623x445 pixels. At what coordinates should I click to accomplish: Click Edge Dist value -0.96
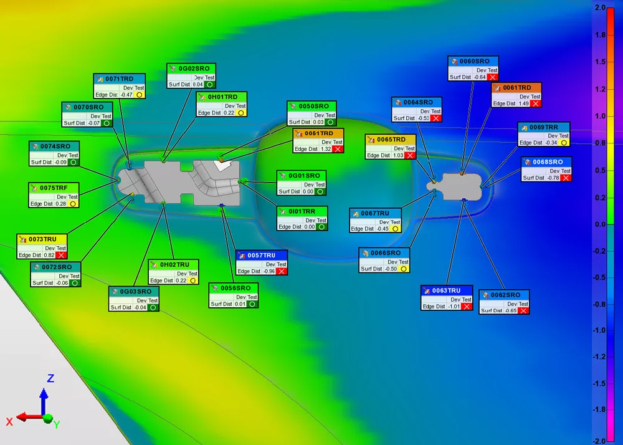pos(269,271)
